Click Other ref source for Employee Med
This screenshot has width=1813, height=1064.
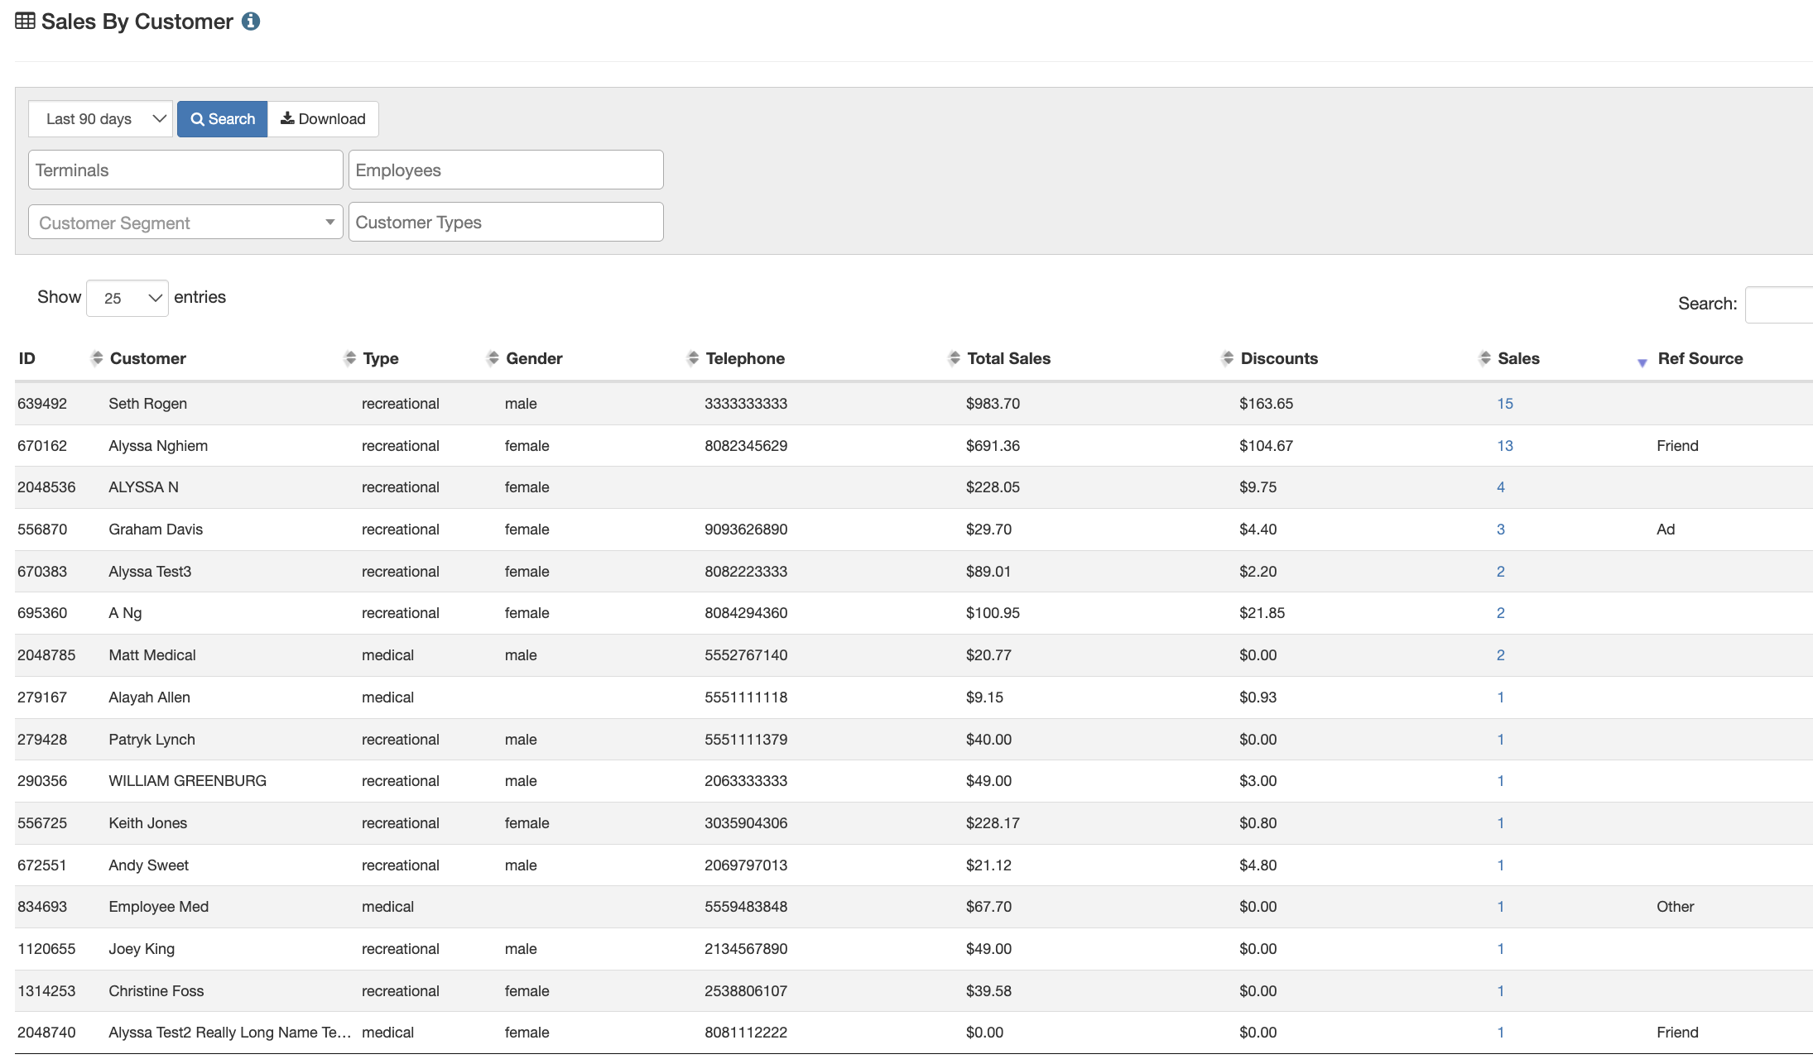coord(1675,907)
